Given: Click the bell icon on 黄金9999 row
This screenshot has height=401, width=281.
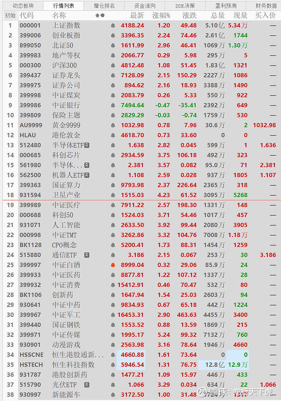Looking at the screenshot, I should click(113, 125).
